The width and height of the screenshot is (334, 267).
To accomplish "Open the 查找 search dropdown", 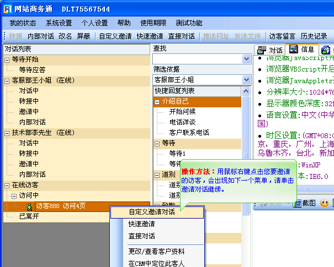I will coord(246,59).
